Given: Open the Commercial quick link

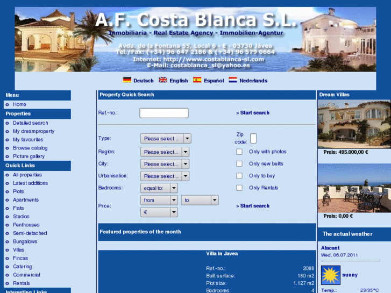Looking at the screenshot, I should tap(26, 275).
